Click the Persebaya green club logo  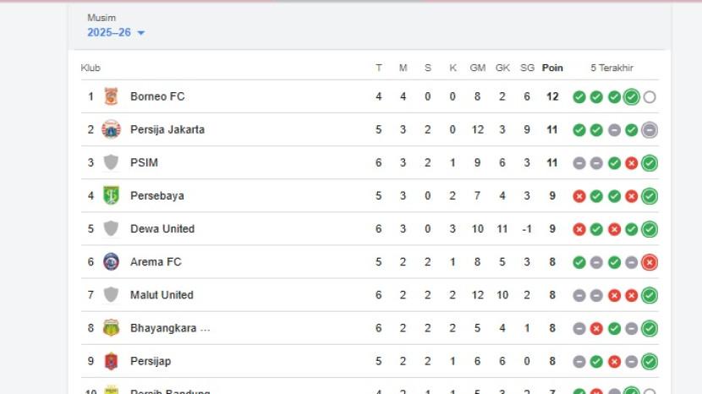tap(111, 195)
